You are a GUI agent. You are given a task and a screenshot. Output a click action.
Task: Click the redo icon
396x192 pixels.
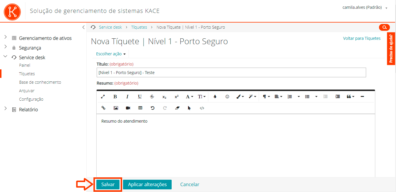[165, 108]
